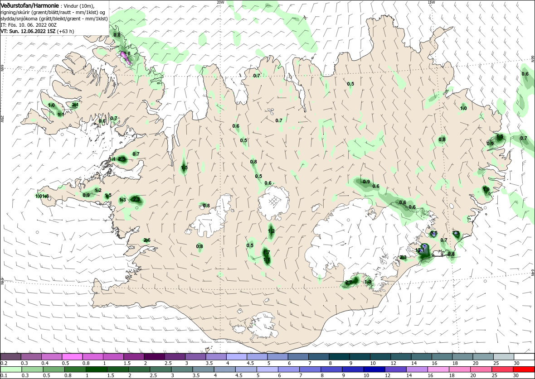Image resolution: width=535 pixels, height=379 pixels.
Task: Click the valid time line "VT: Sun. 12.06.2022 15Z (+63 h)"
Action: 38,31
